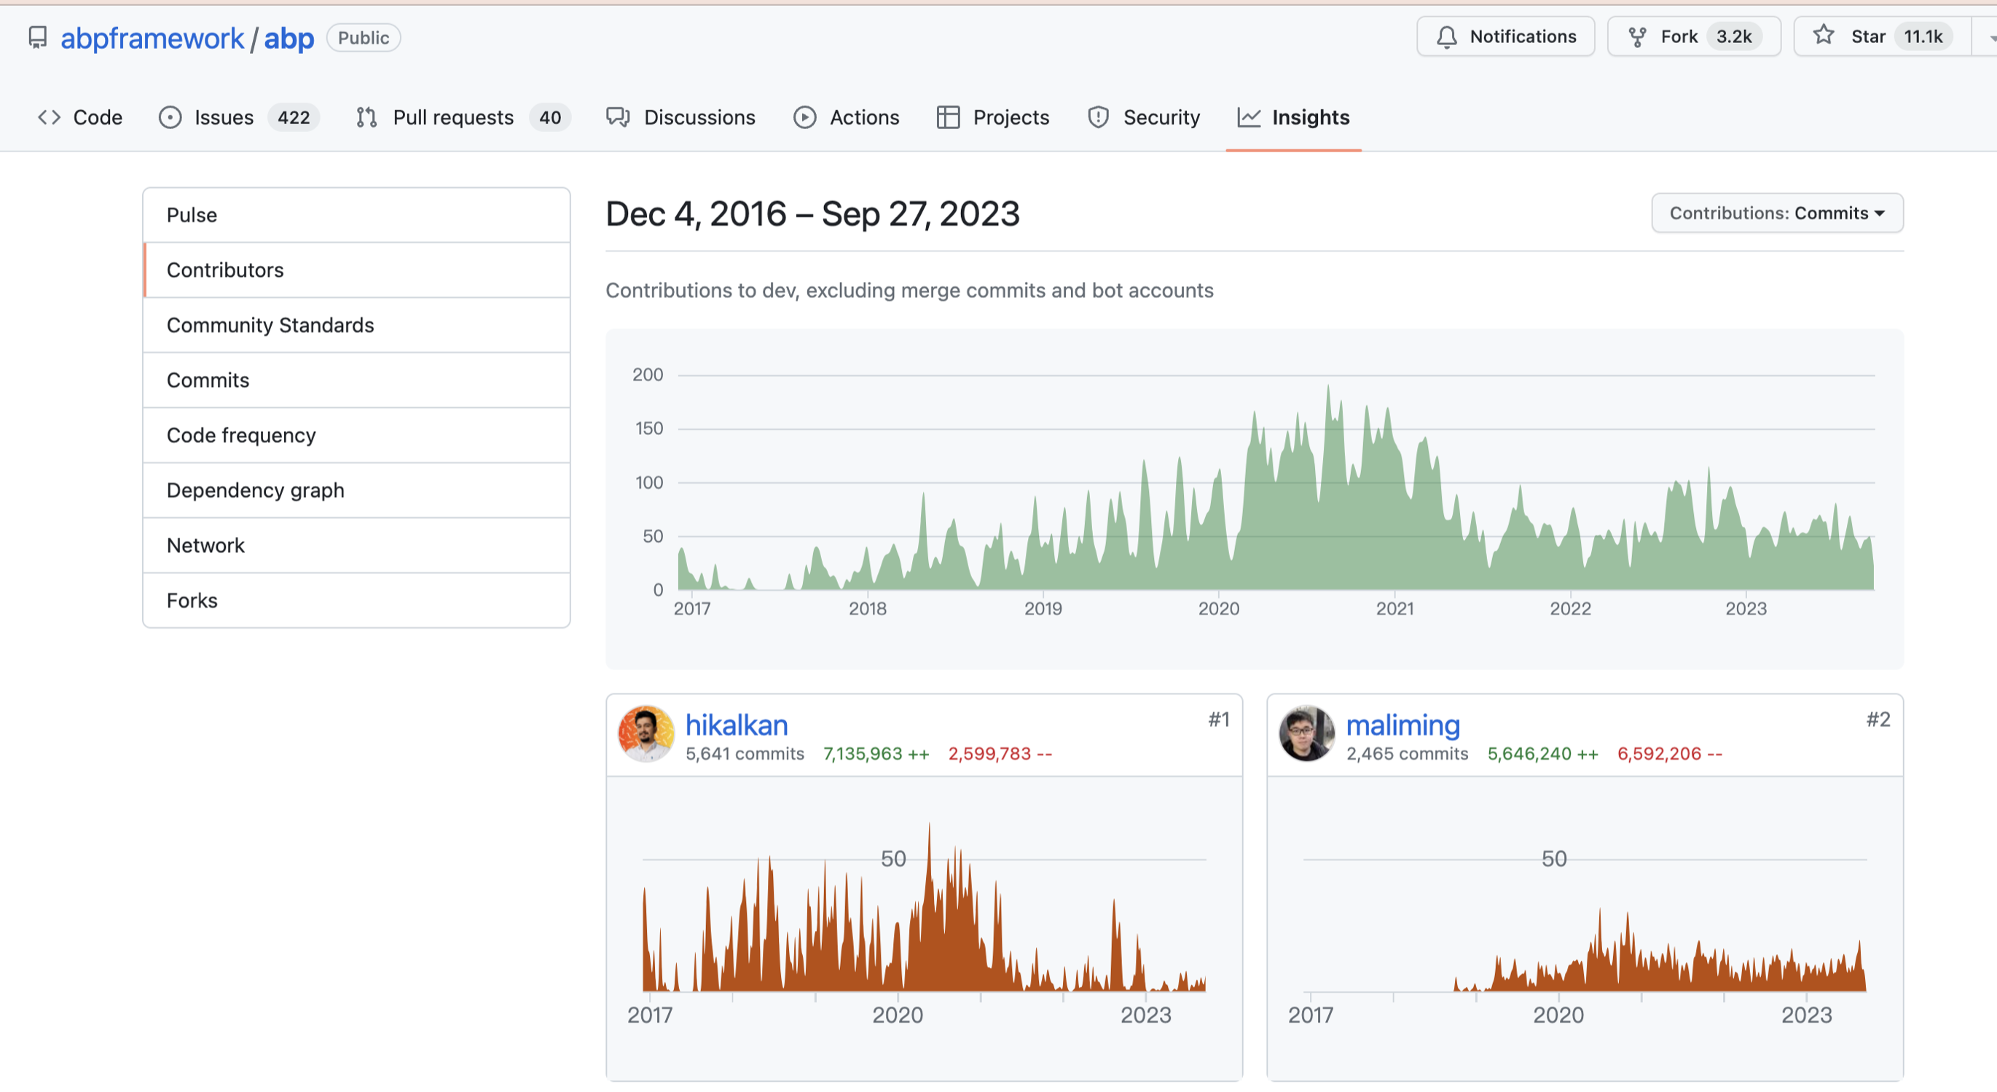Switch to the Issues tab
This screenshot has width=1997, height=1092.
click(238, 117)
